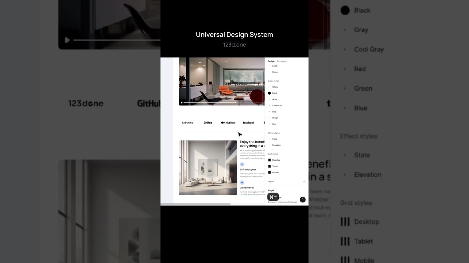The height and width of the screenshot is (263, 469).
Task: Select the Tablet grid style icon
Action: coord(269,166)
